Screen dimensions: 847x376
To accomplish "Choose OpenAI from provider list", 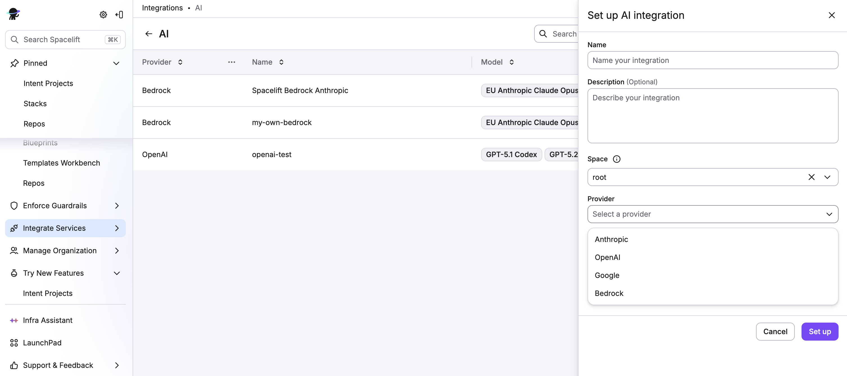I will (x=712, y=257).
